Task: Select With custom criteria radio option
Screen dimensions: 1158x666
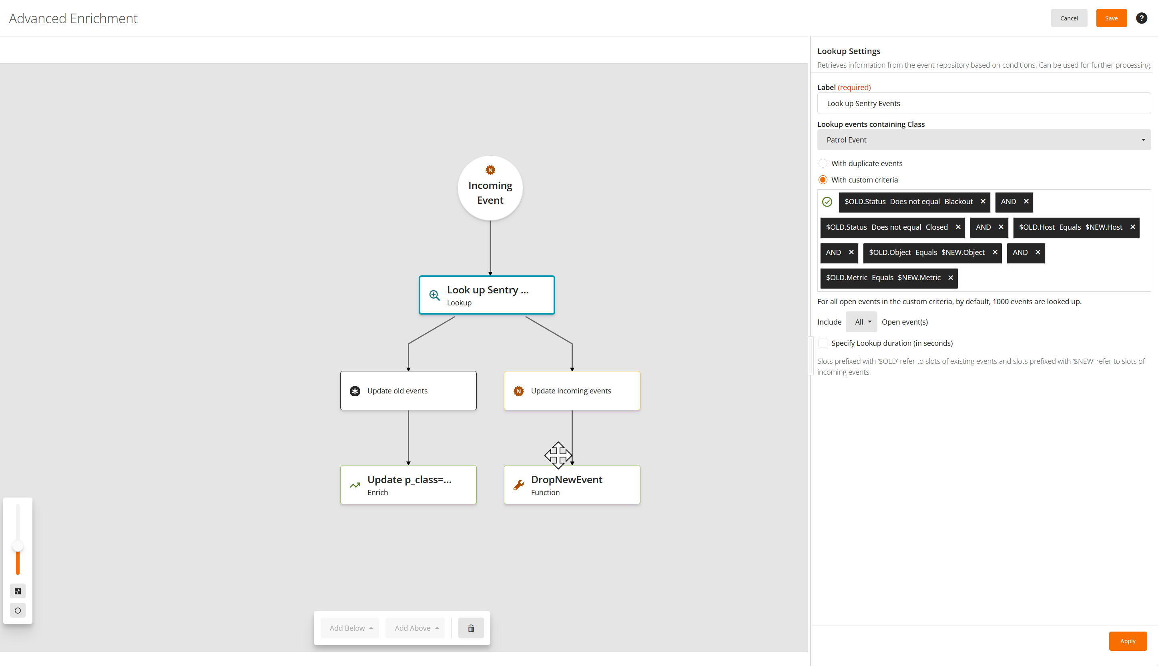Action: (823, 180)
